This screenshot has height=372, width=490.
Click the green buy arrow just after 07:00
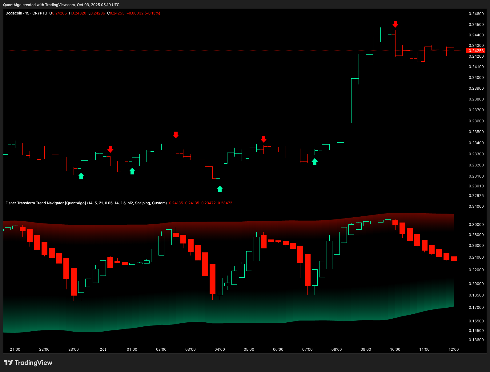[315, 161]
